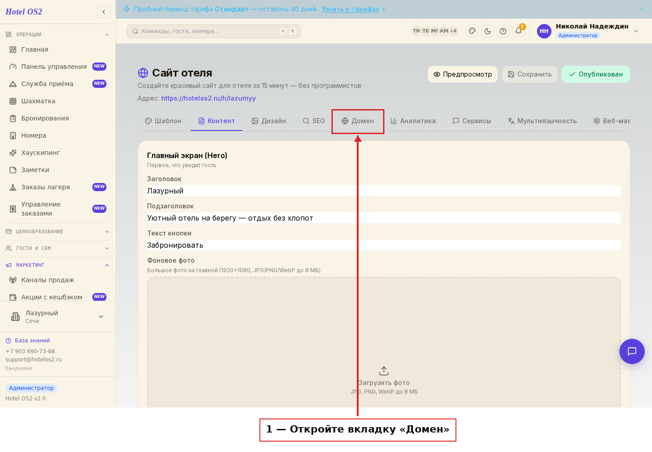Edit the Подзаголовок field
Screen dimensions: 652x452
pyautogui.click(x=384, y=218)
